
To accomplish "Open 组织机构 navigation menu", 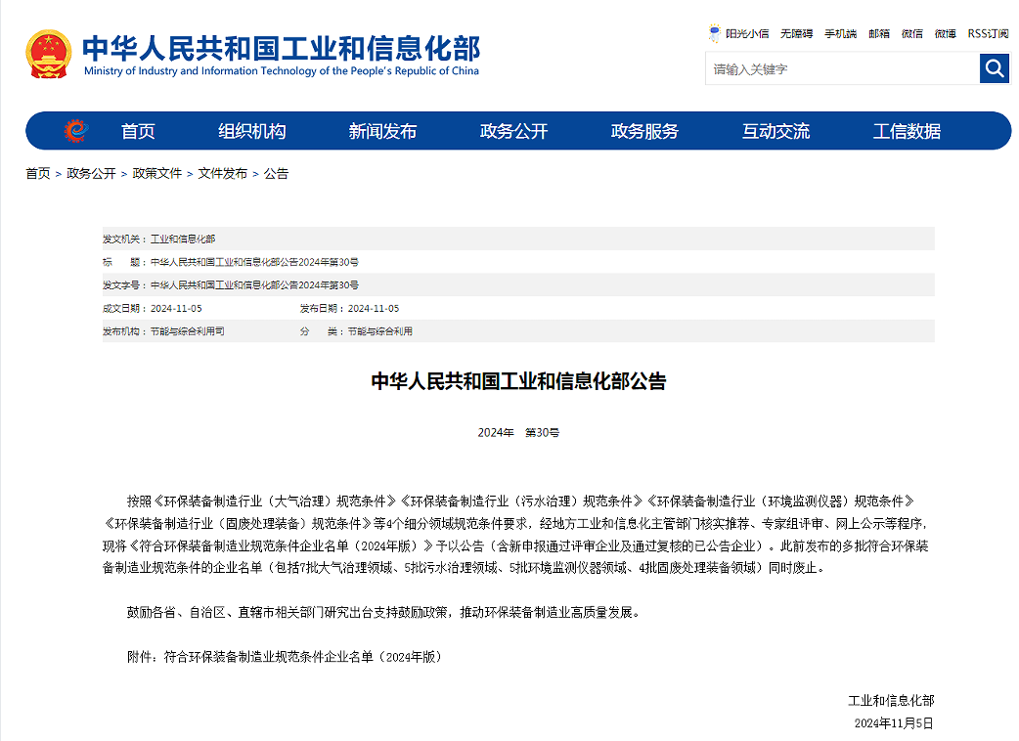I will (x=251, y=131).
